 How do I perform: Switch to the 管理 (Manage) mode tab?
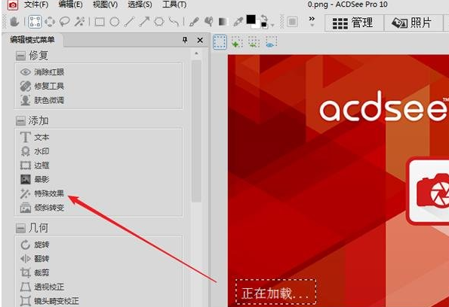click(354, 23)
